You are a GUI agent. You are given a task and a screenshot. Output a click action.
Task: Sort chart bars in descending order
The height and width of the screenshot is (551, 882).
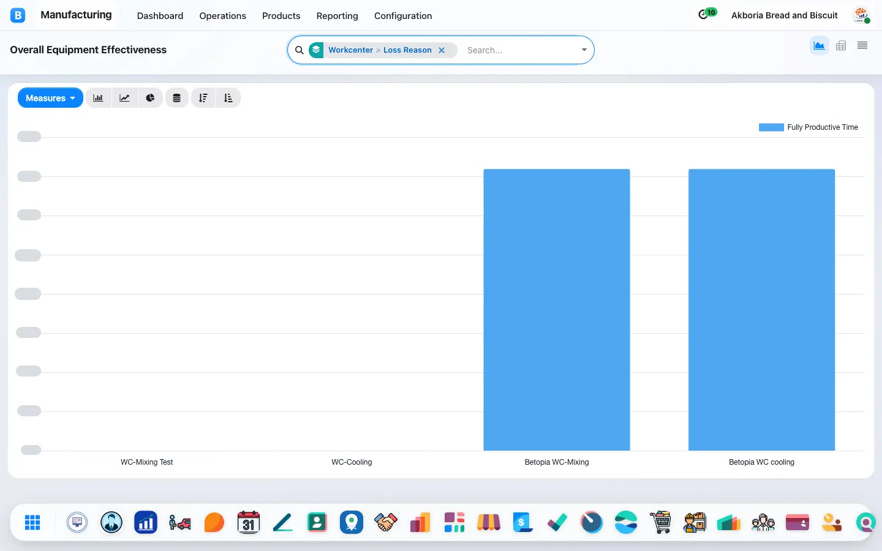(x=203, y=98)
